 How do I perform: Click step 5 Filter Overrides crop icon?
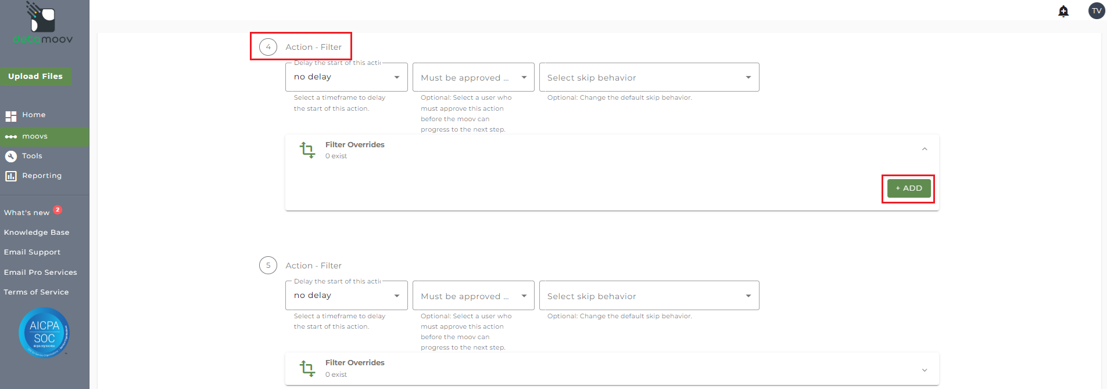click(x=307, y=368)
